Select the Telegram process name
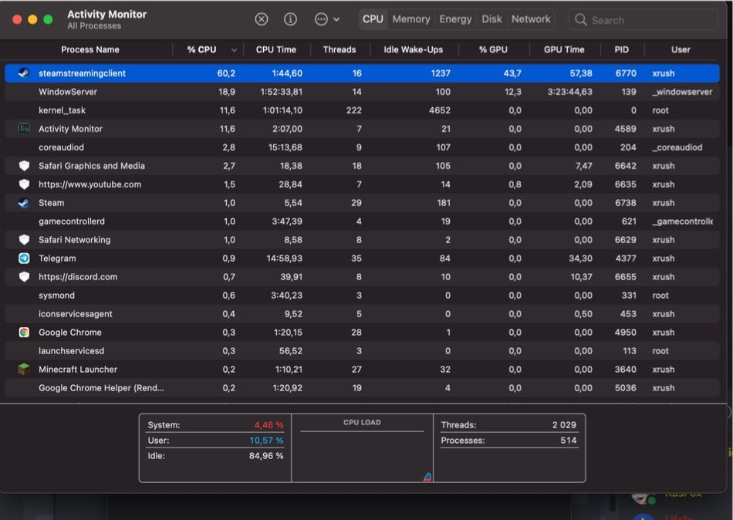The height and width of the screenshot is (520, 733). (x=57, y=258)
